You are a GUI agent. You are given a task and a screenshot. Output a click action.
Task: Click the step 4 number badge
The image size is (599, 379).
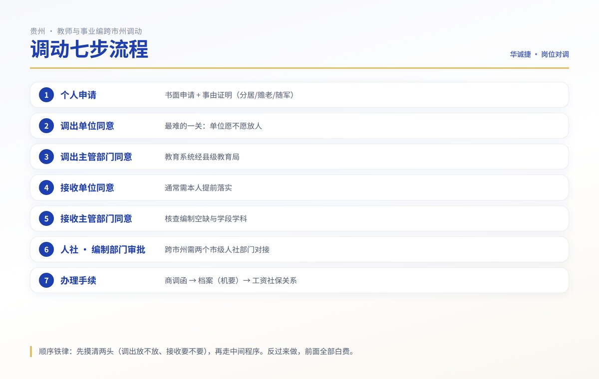(x=46, y=188)
